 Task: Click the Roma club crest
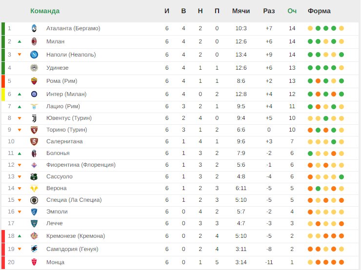(x=34, y=81)
